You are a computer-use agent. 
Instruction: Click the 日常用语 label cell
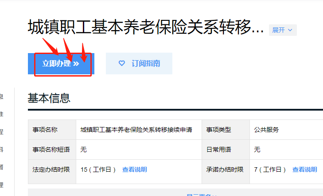[226, 150]
